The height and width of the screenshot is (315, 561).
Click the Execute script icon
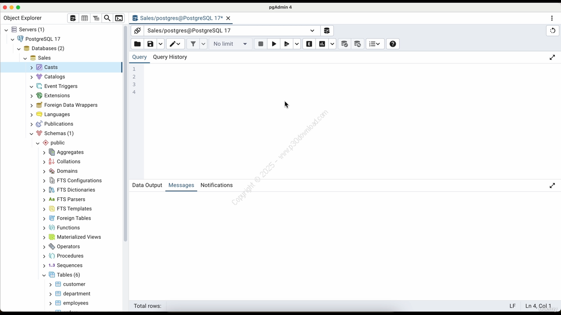[x=287, y=44]
